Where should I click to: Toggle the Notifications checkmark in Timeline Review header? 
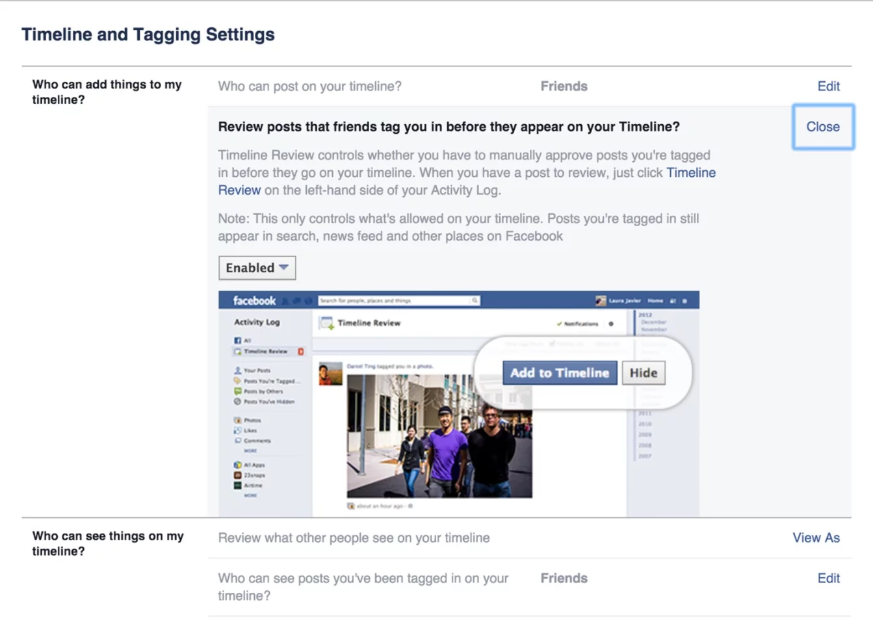tap(560, 323)
